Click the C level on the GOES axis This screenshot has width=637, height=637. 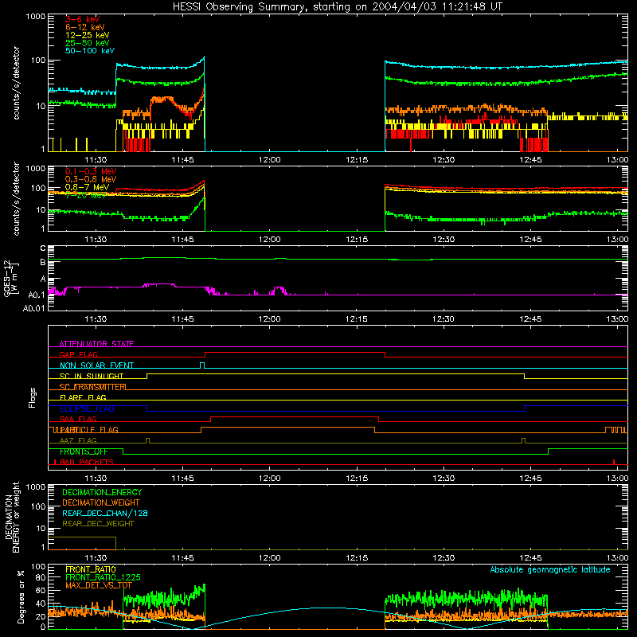click(43, 248)
